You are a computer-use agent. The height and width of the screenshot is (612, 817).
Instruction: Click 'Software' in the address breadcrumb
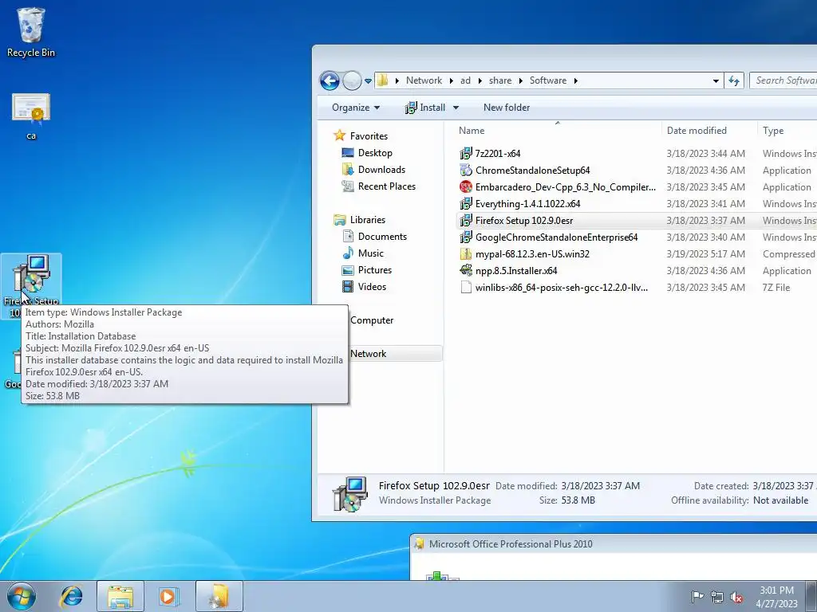coord(547,80)
